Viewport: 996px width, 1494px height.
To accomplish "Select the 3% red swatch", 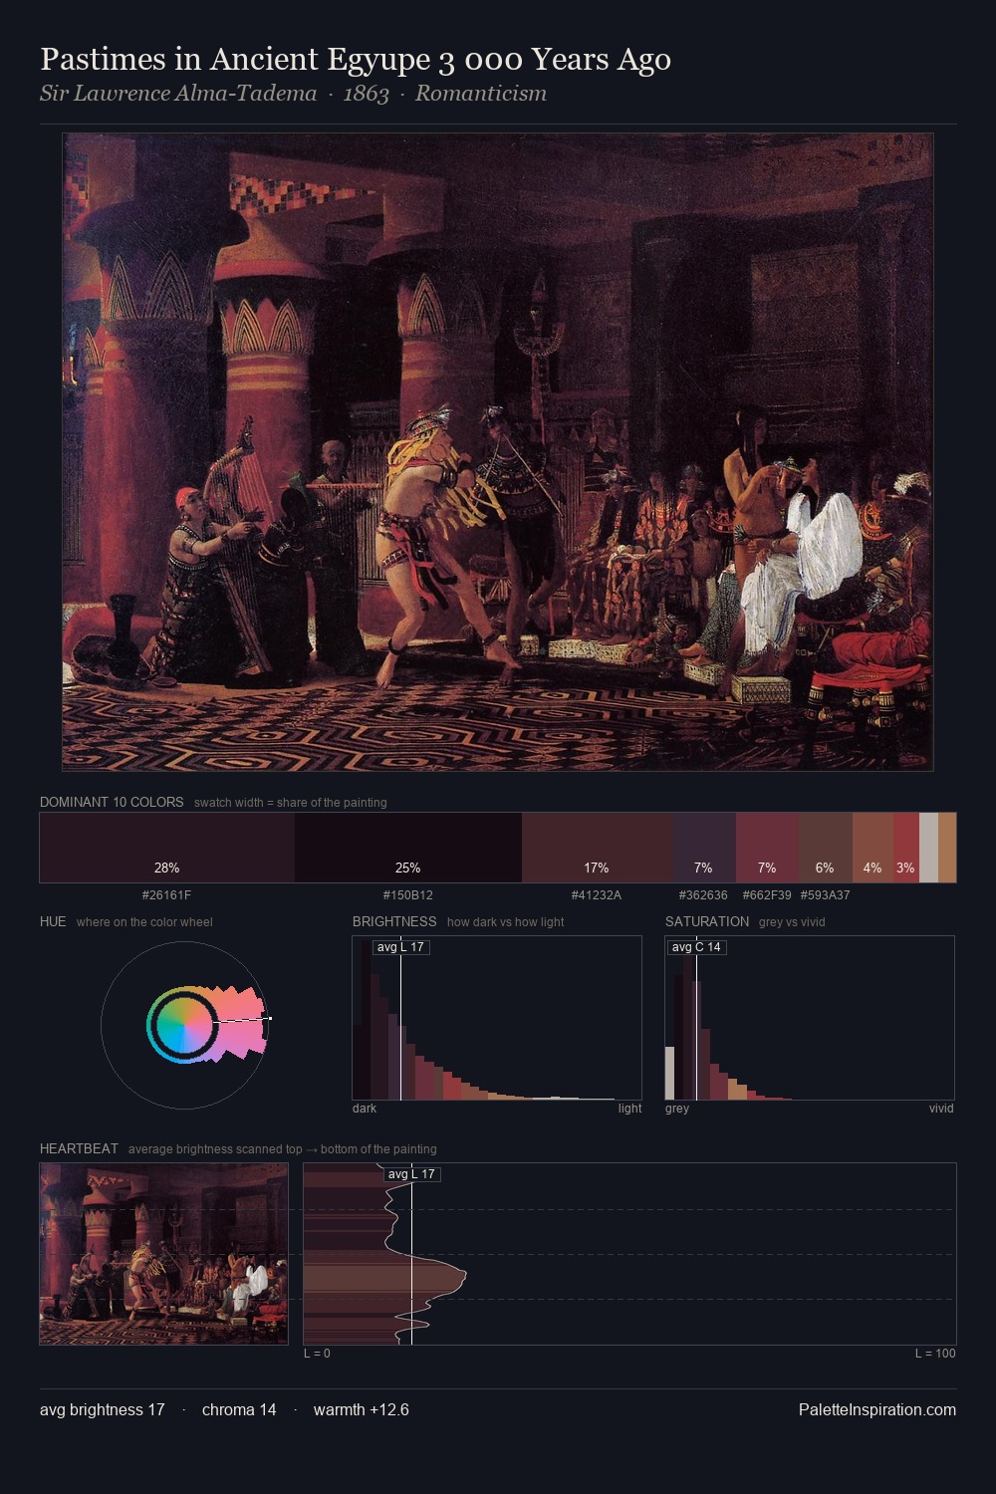I will click(x=905, y=848).
